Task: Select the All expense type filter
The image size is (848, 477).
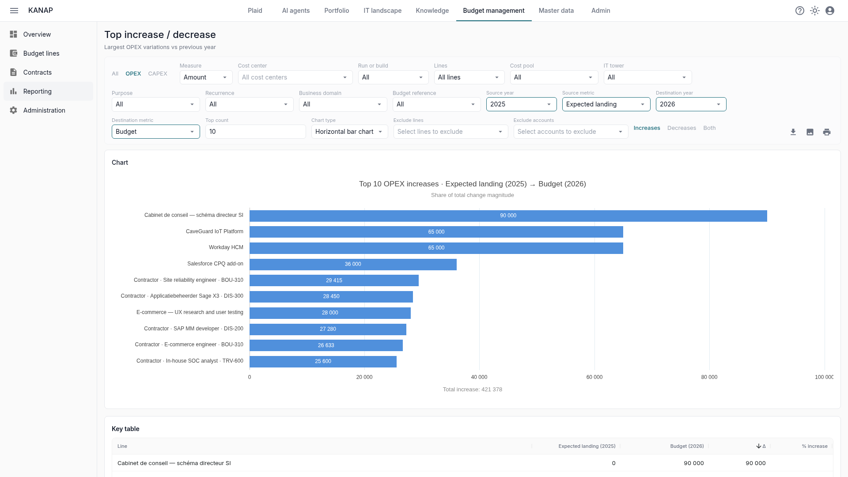Action: click(x=115, y=74)
